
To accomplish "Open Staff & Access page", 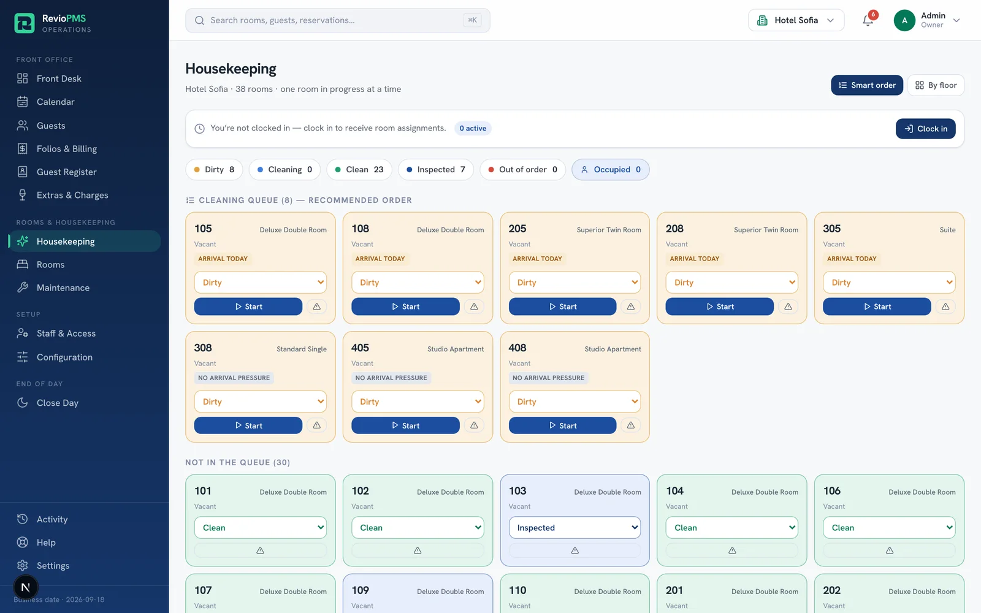I will click(x=85, y=333).
